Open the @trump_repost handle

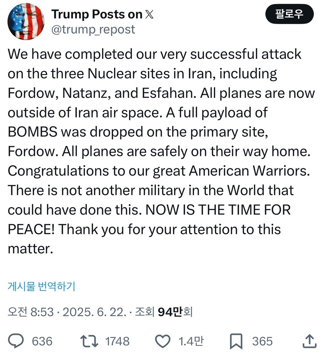pyautogui.click(x=93, y=29)
